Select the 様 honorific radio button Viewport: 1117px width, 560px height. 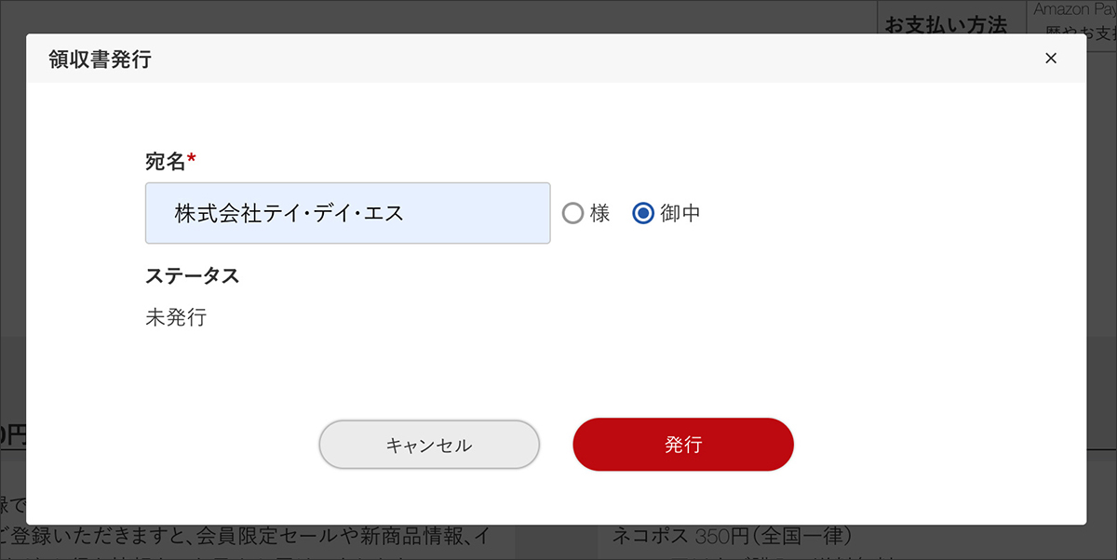(x=572, y=213)
